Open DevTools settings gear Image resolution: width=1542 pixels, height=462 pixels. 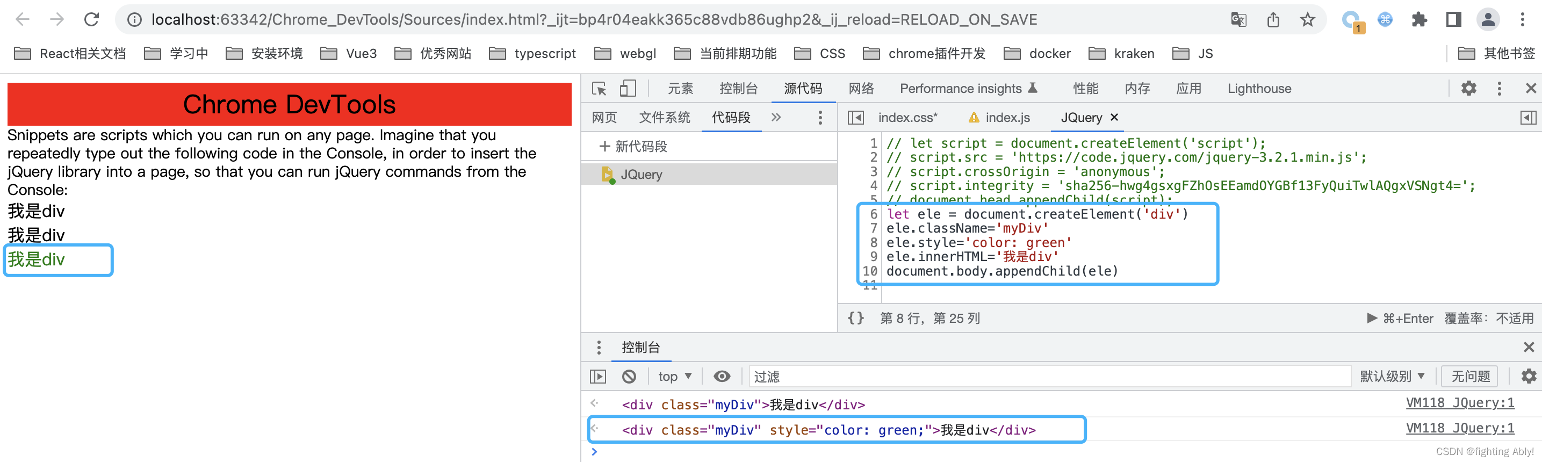click(x=1468, y=89)
